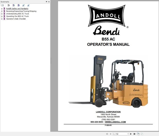Click the forklift photo on the cover

[x=108, y=81]
